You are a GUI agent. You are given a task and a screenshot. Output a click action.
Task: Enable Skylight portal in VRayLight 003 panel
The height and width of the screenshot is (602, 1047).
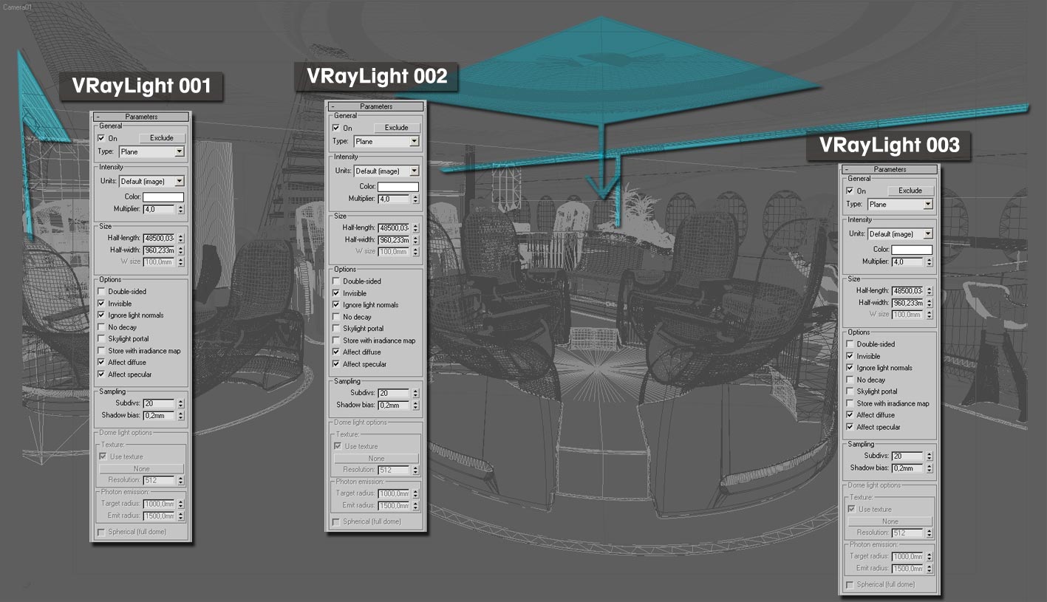pos(850,391)
